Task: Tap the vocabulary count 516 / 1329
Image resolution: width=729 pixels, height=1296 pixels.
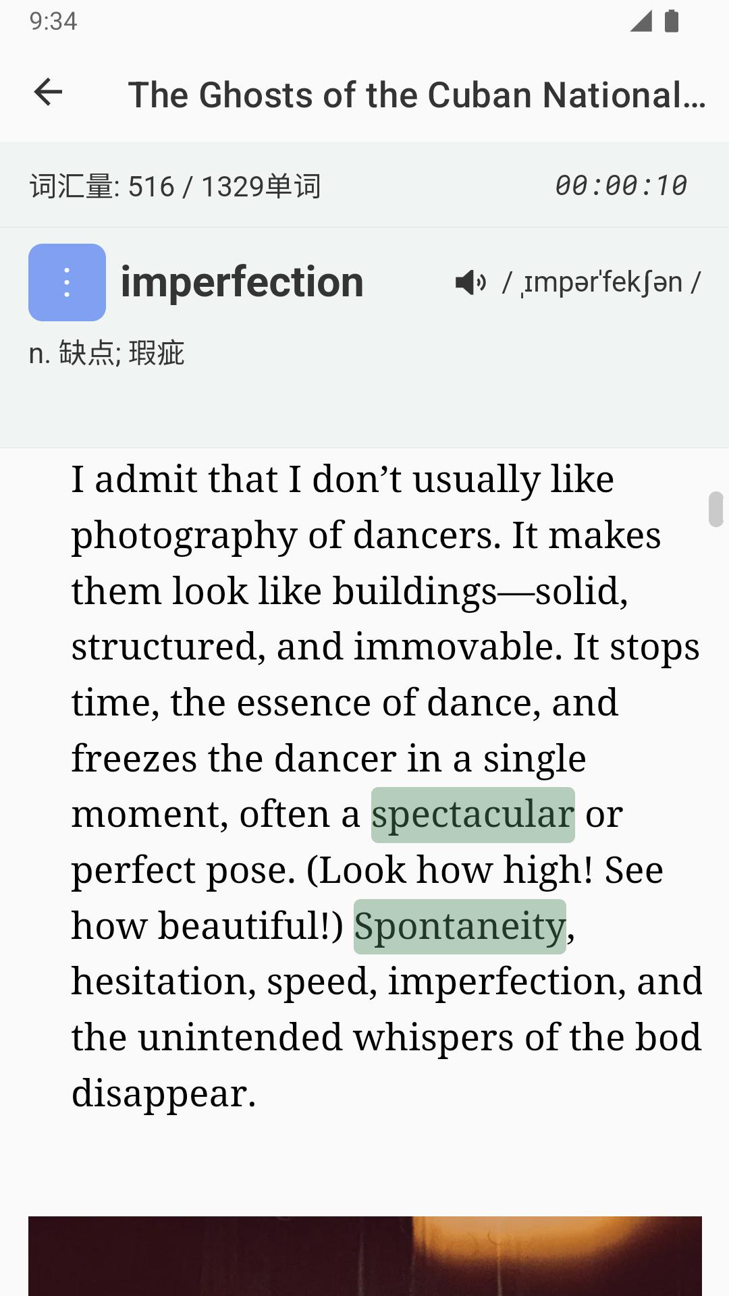Action: tap(175, 186)
